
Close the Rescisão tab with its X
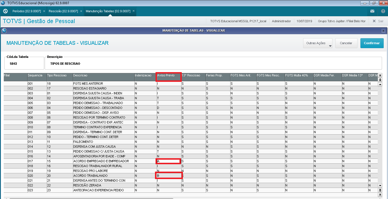(81, 11)
